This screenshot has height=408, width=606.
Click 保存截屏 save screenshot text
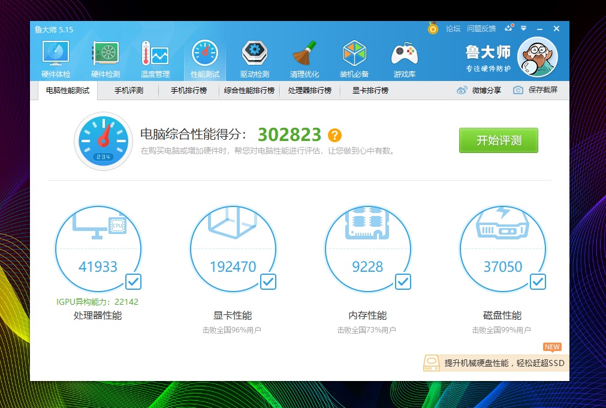tap(543, 90)
